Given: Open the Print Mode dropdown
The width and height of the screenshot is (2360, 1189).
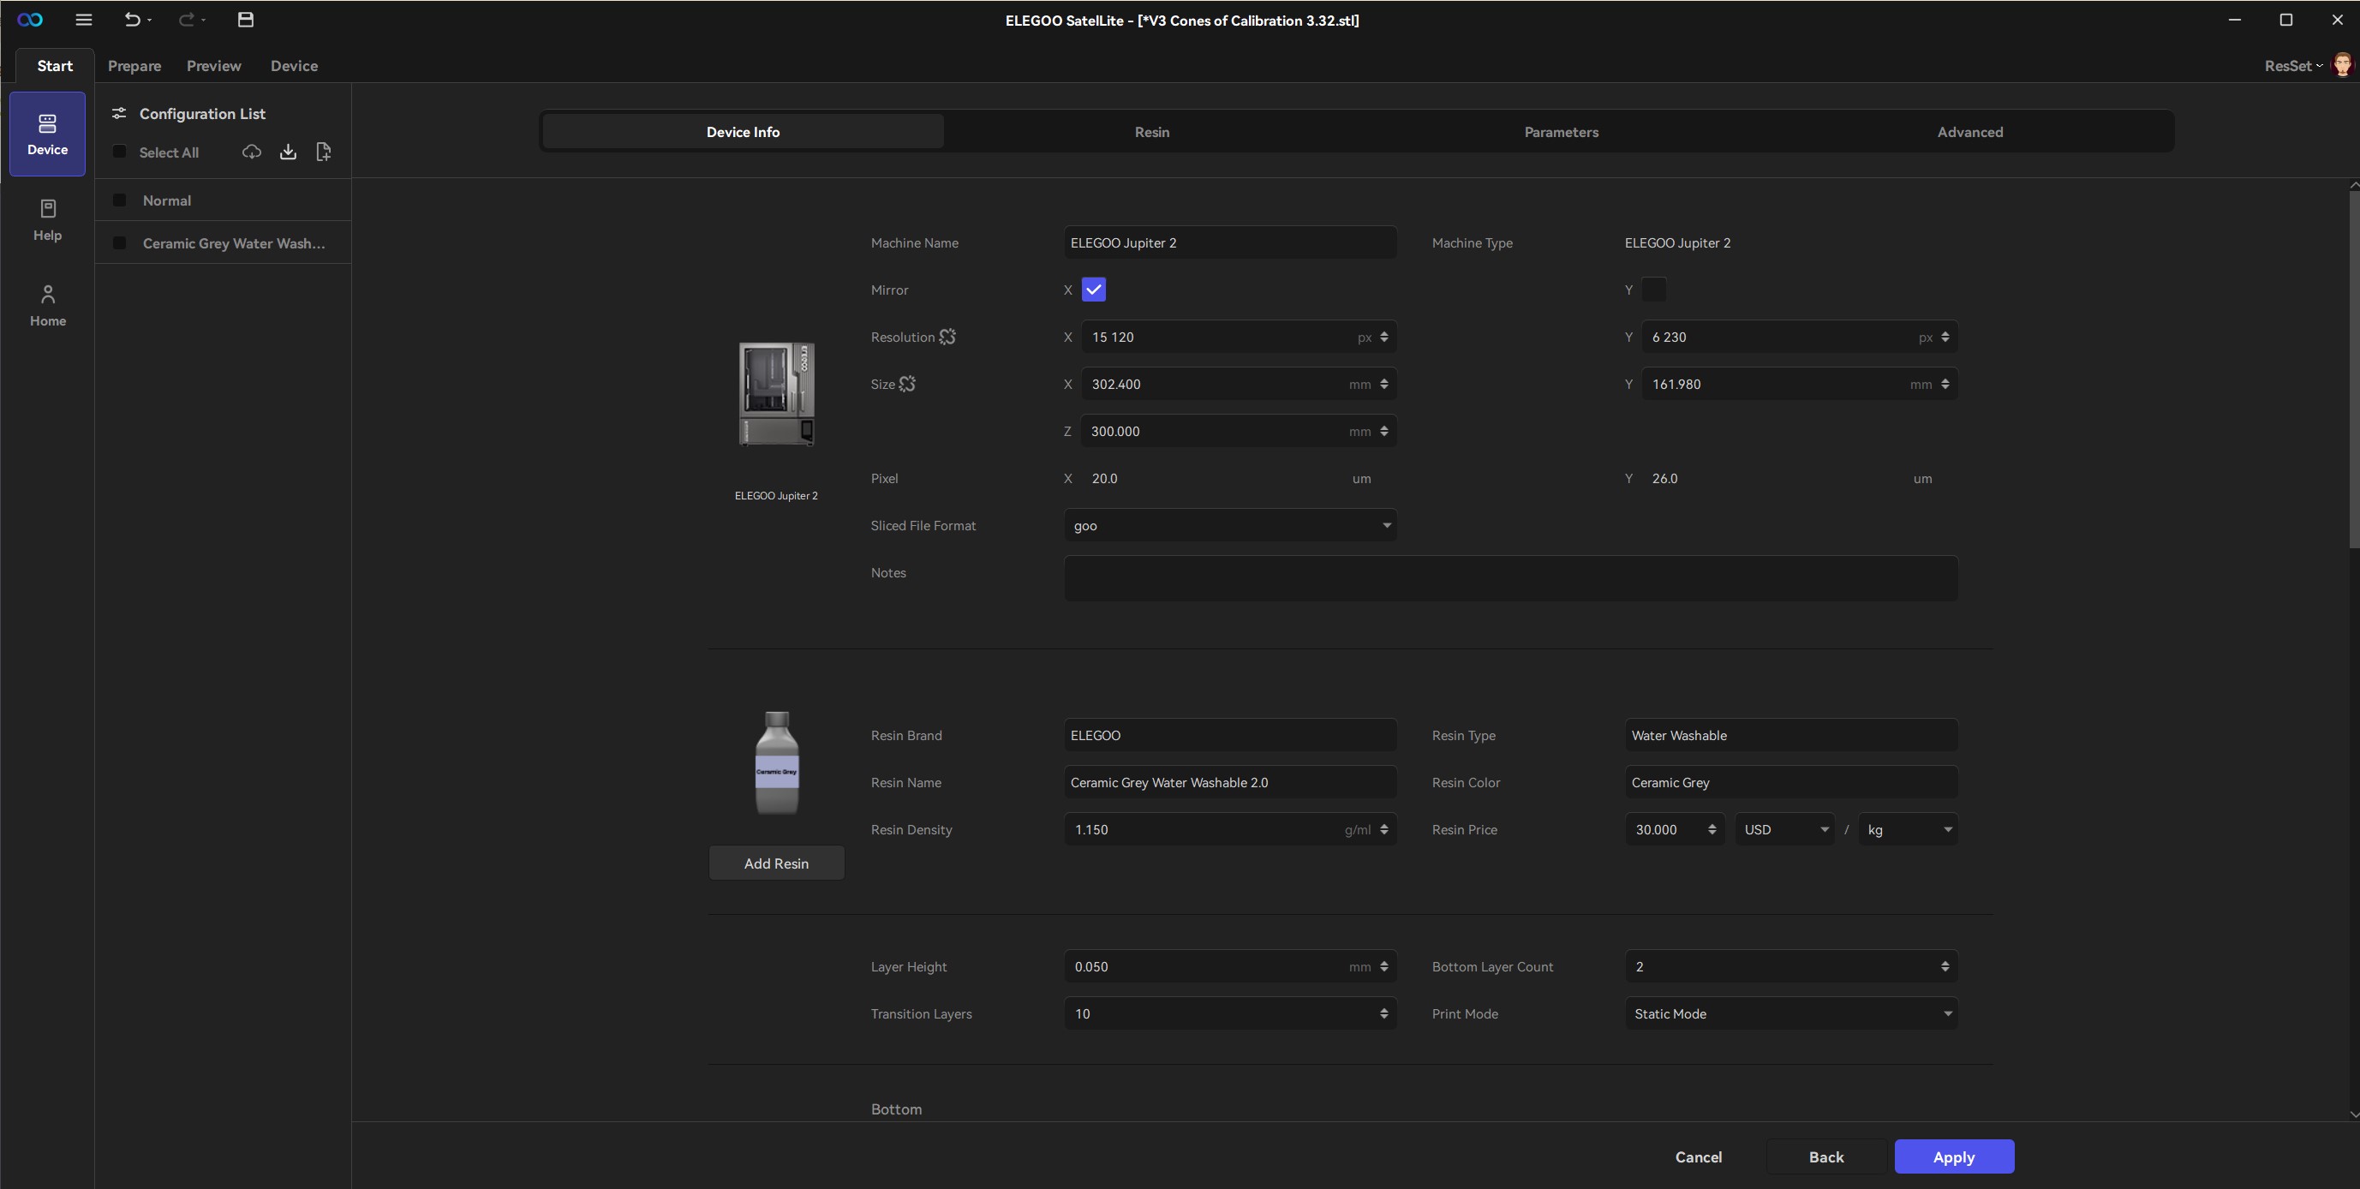Looking at the screenshot, I should [x=1791, y=1014].
